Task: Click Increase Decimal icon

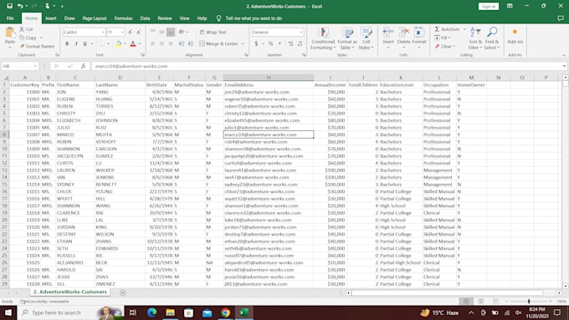Action: 290,43
